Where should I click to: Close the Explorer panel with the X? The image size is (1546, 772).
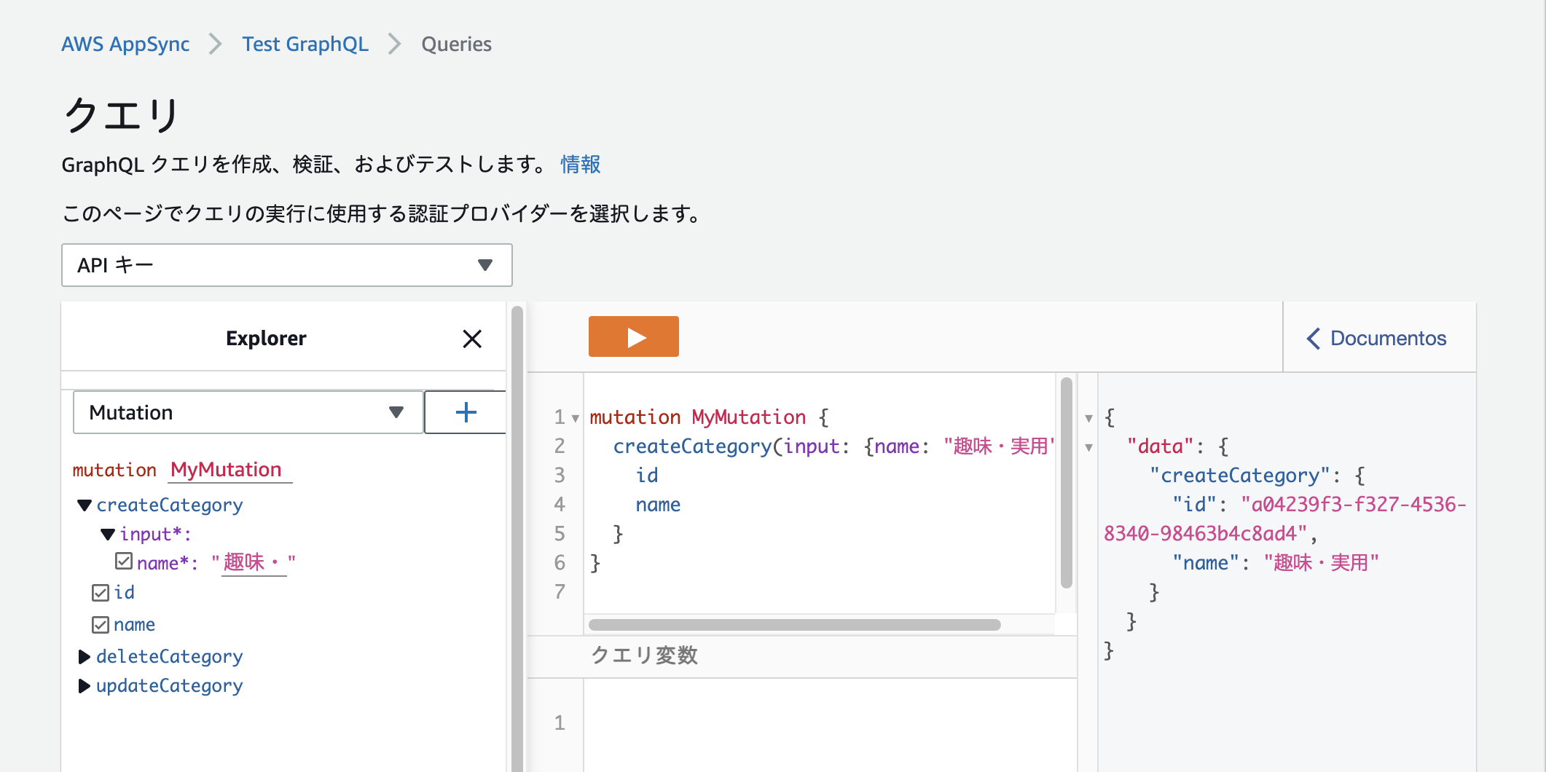[x=472, y=339]
